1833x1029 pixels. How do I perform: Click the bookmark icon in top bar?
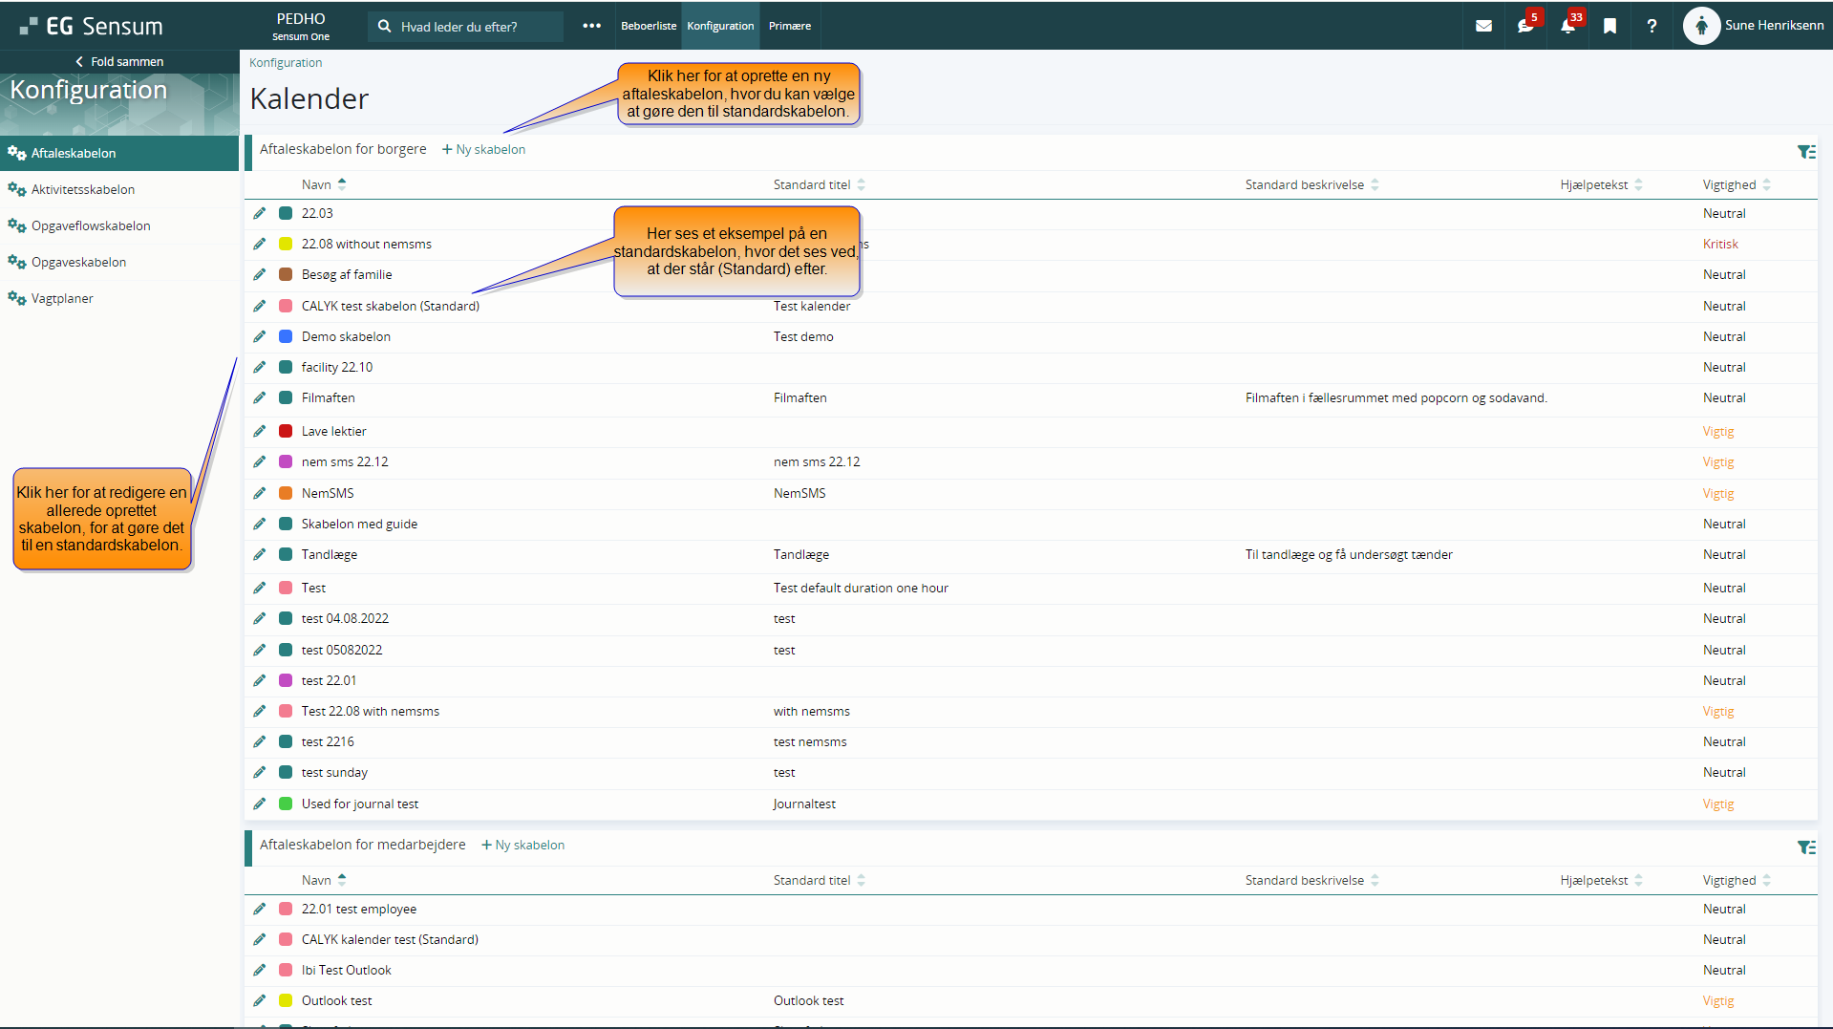(x=1609, y=26)
